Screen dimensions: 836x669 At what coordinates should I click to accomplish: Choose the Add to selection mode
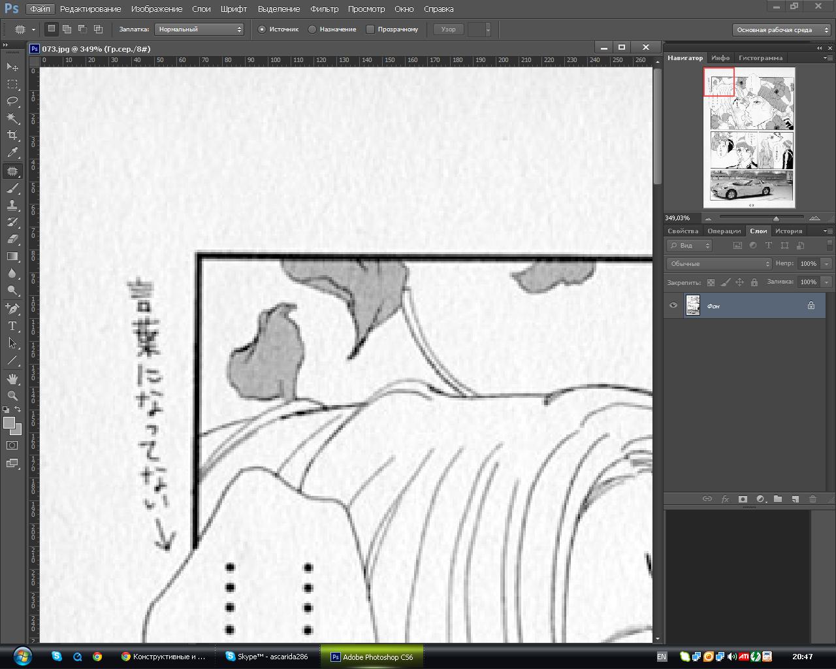tap(67, 29)
